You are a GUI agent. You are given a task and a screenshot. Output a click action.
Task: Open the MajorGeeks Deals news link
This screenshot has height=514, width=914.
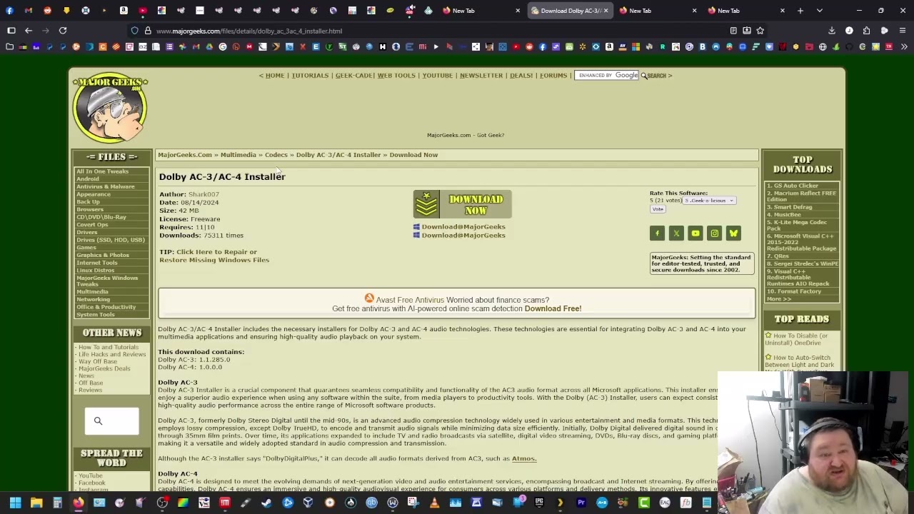pyautogui.click(x=104, y=368)
